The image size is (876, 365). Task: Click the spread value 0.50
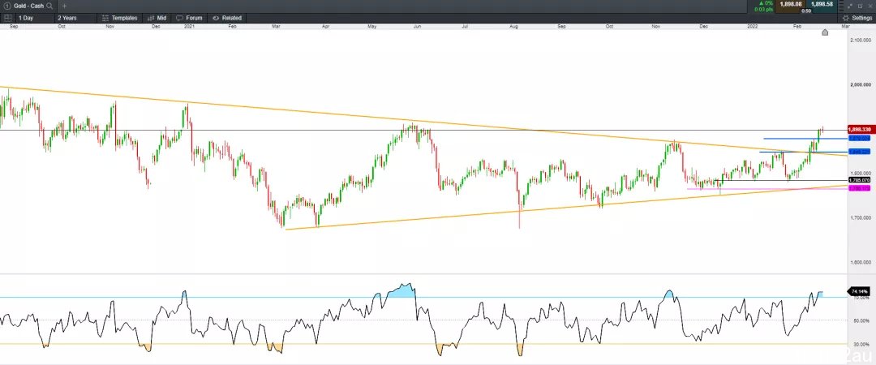point(806,11)
